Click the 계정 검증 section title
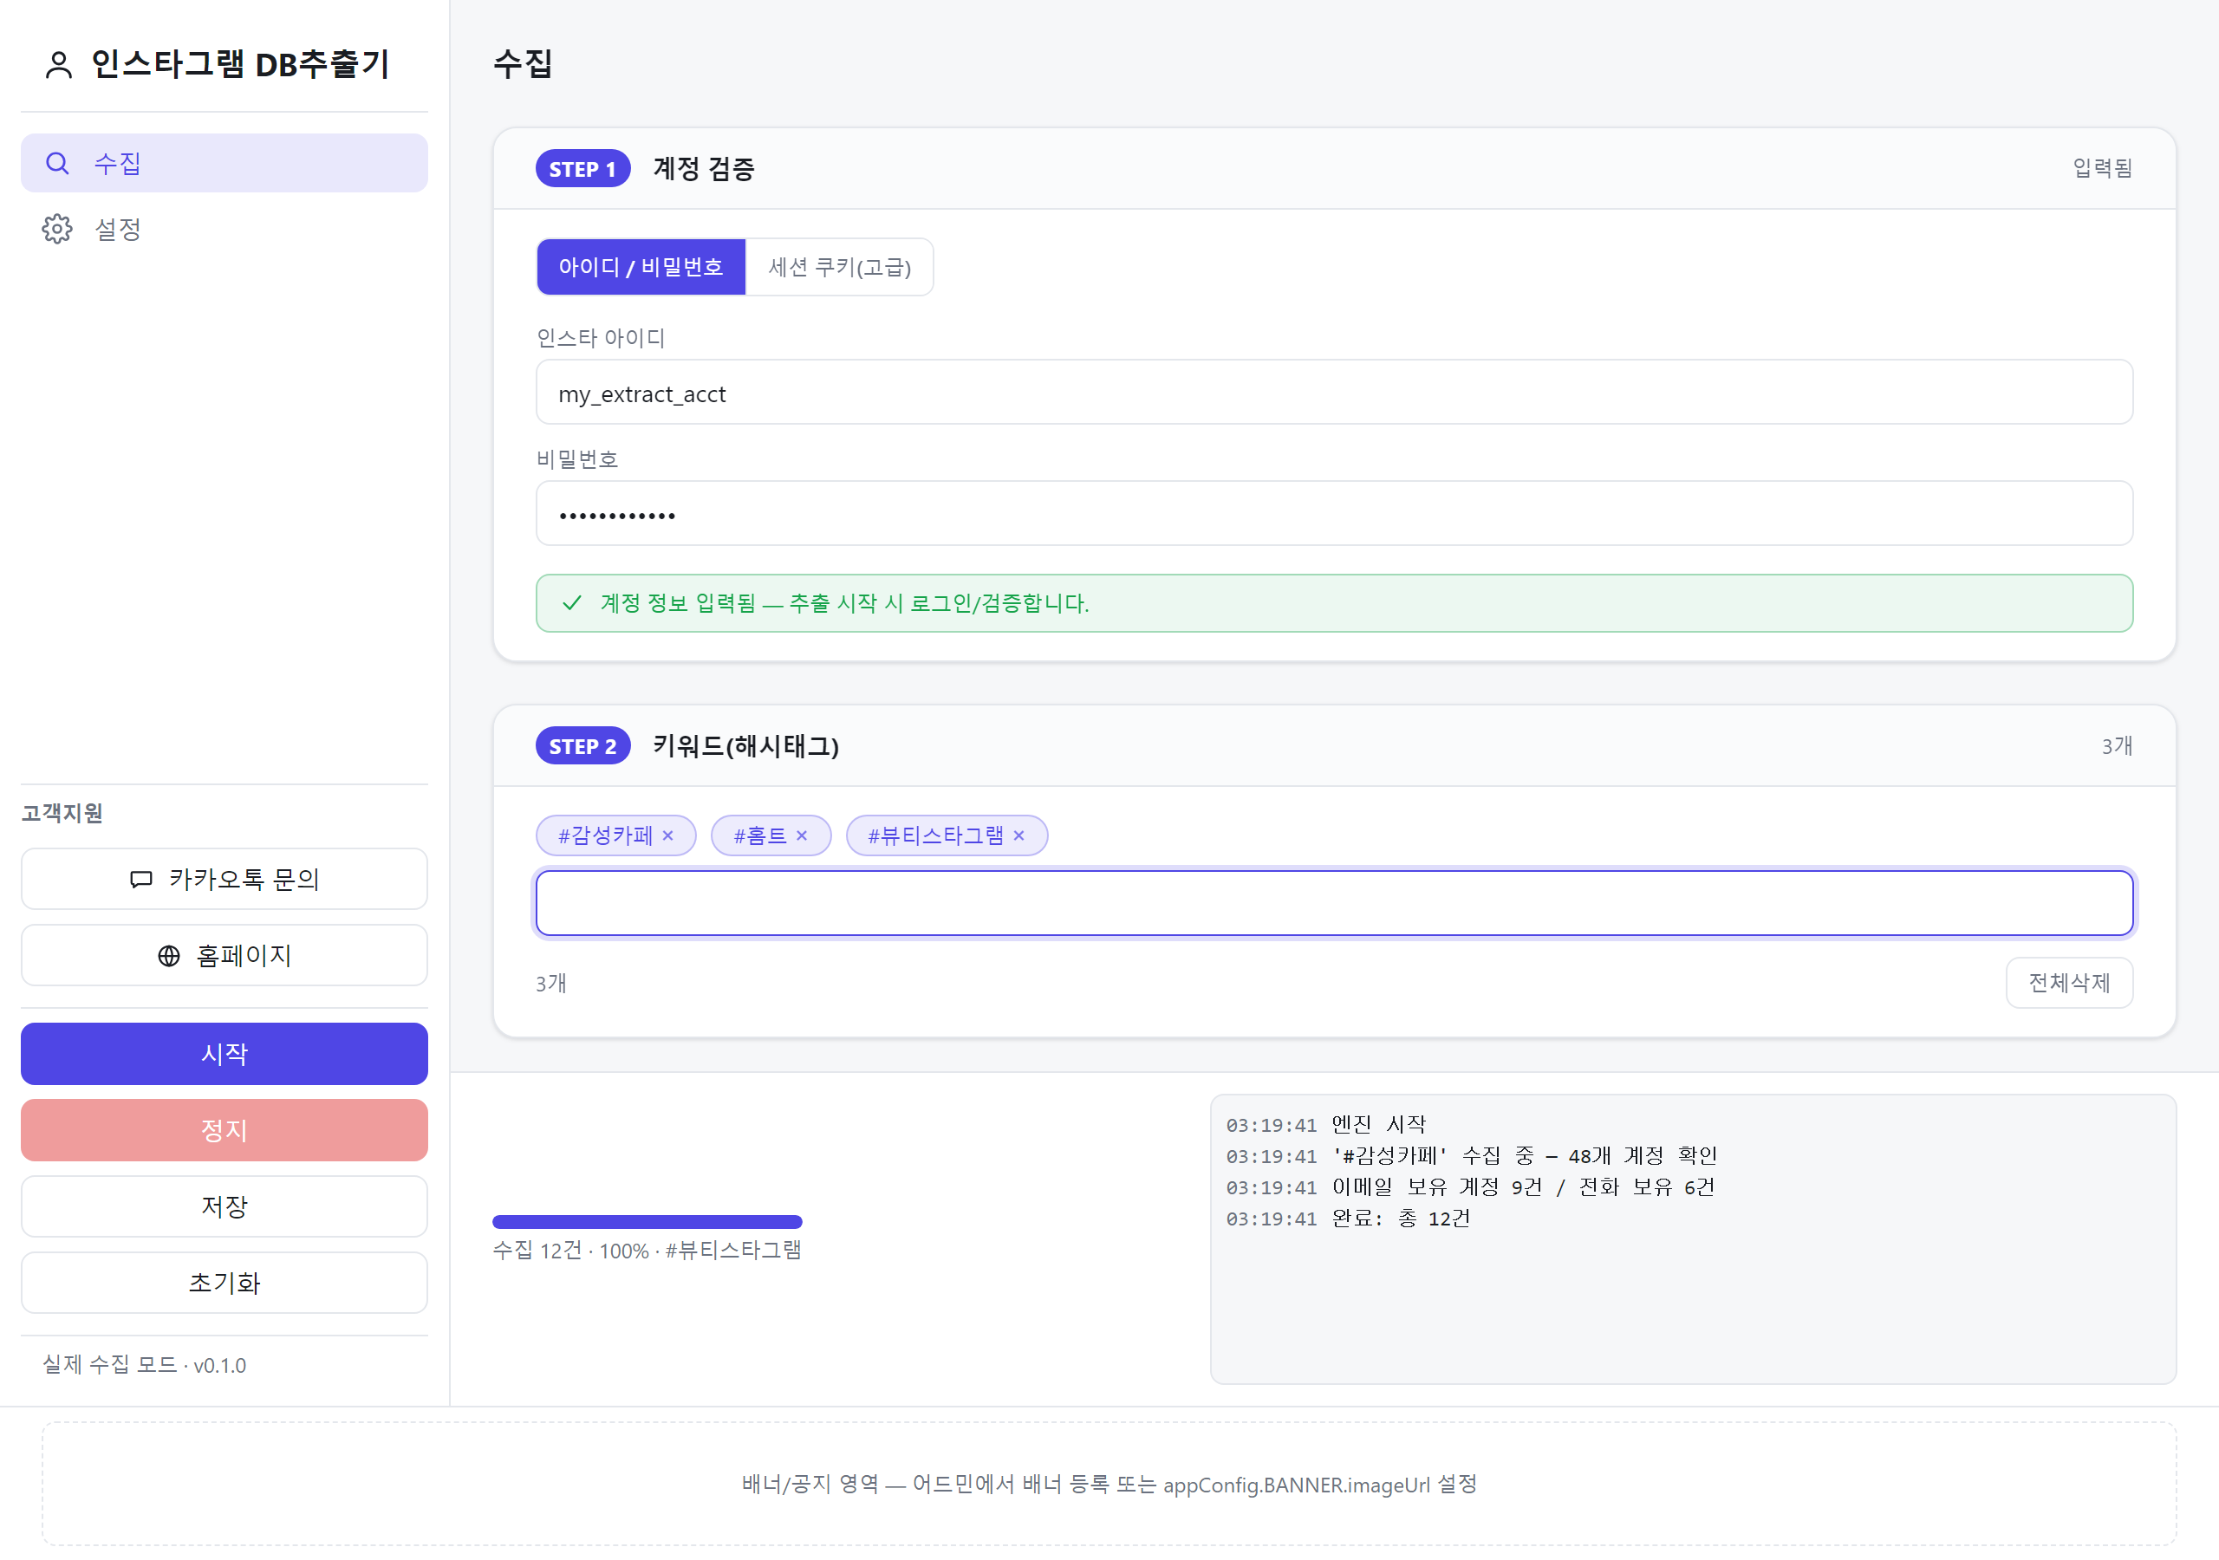The image size is (2219, 1560). (x=704, y=169)
